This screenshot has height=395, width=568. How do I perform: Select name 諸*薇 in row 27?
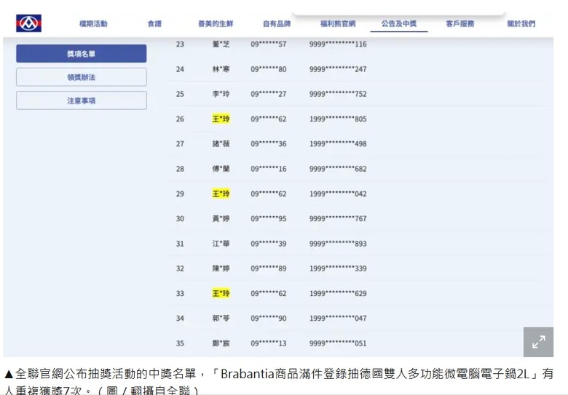click(221, 143)
